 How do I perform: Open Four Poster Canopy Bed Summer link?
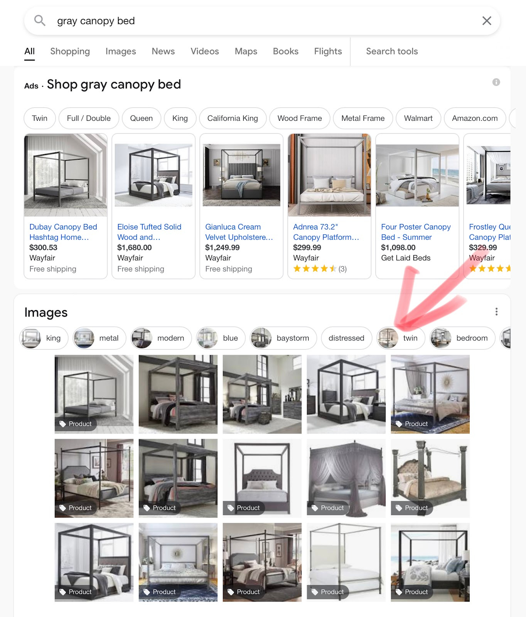pos(416,232)
